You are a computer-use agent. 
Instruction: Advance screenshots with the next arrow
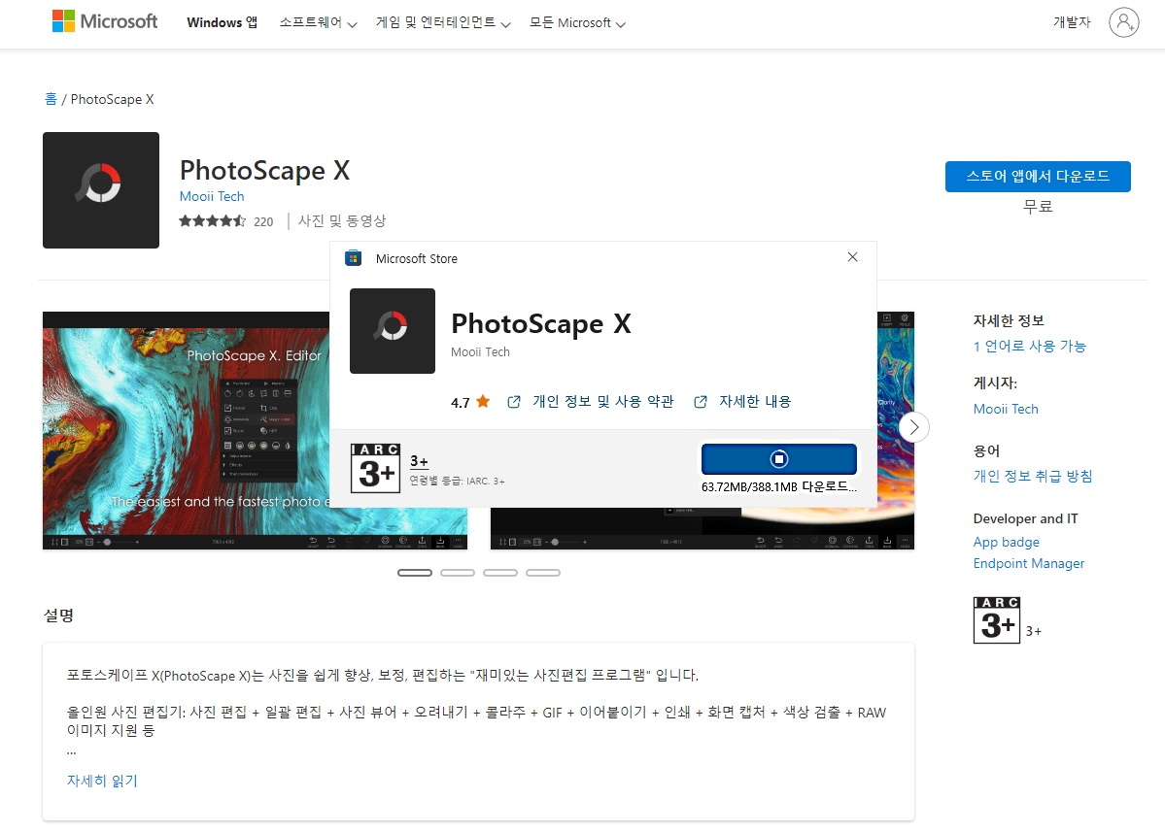point(914,427)
